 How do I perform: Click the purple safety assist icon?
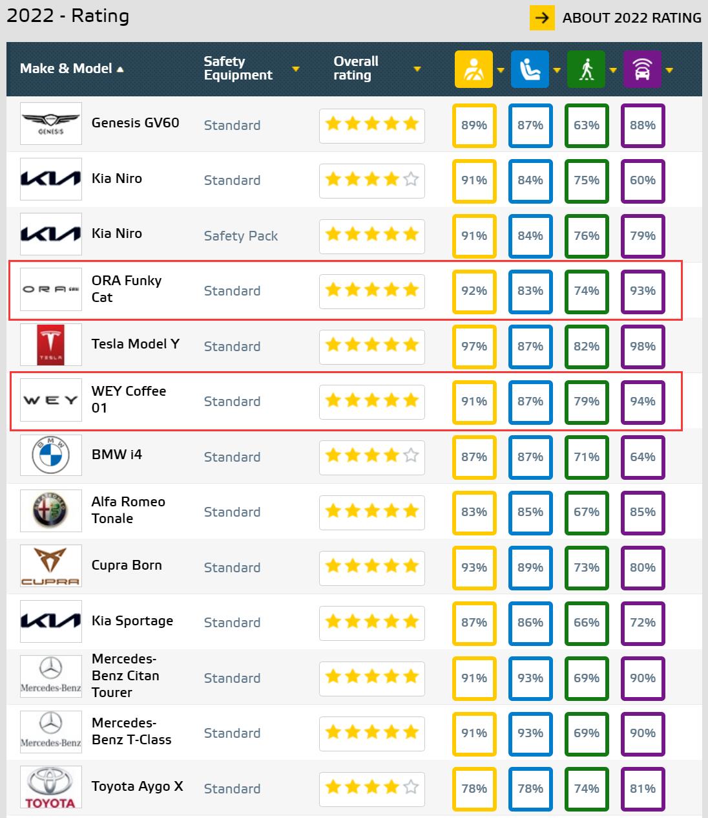642,69
